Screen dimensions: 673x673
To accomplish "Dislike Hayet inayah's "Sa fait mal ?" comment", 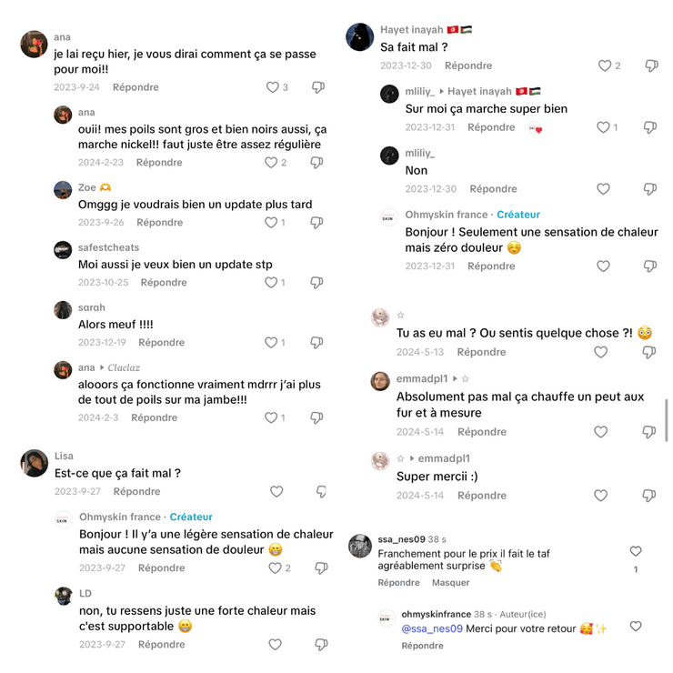I will tap(651, 65).
